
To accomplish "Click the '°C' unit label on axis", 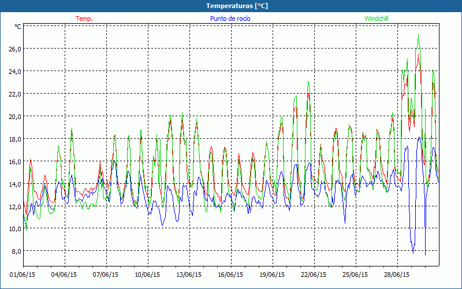I will coord(18,27).
